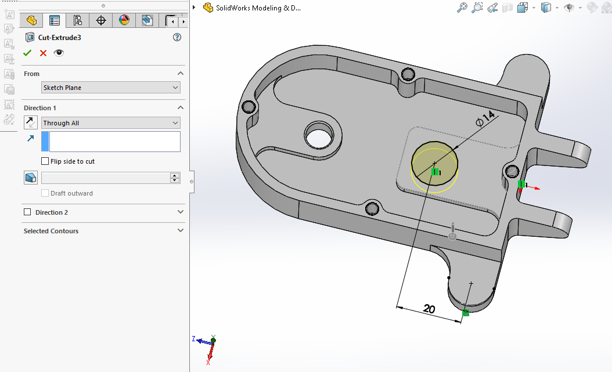Open the DisplayManager color ball tab
The height and width of the screenshot is (372, 612).
click(x=124, y=21)
